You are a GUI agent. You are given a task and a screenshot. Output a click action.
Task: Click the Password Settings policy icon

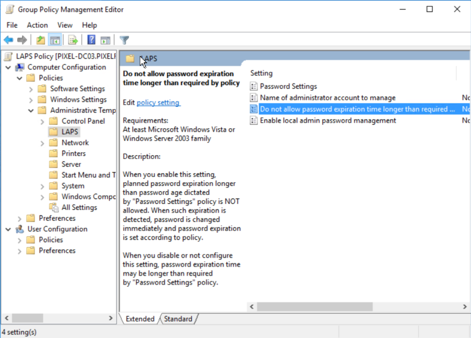(x=254, y=86)
